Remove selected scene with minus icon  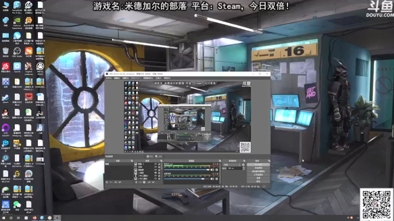[x=111, y=182]
